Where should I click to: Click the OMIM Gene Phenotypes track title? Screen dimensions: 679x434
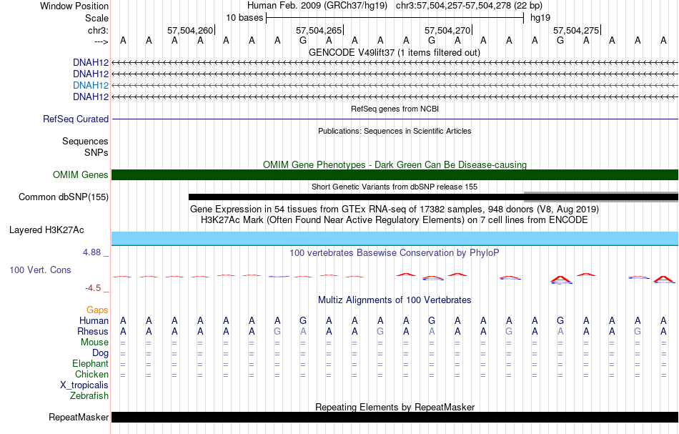click(x=395, y=164)
